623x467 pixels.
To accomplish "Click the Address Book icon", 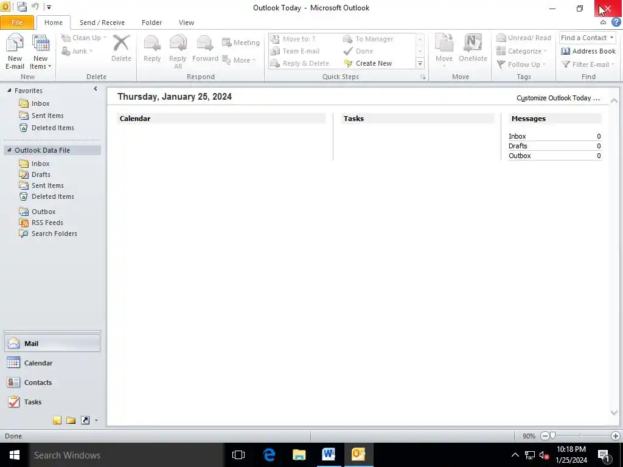I will 588,51.
